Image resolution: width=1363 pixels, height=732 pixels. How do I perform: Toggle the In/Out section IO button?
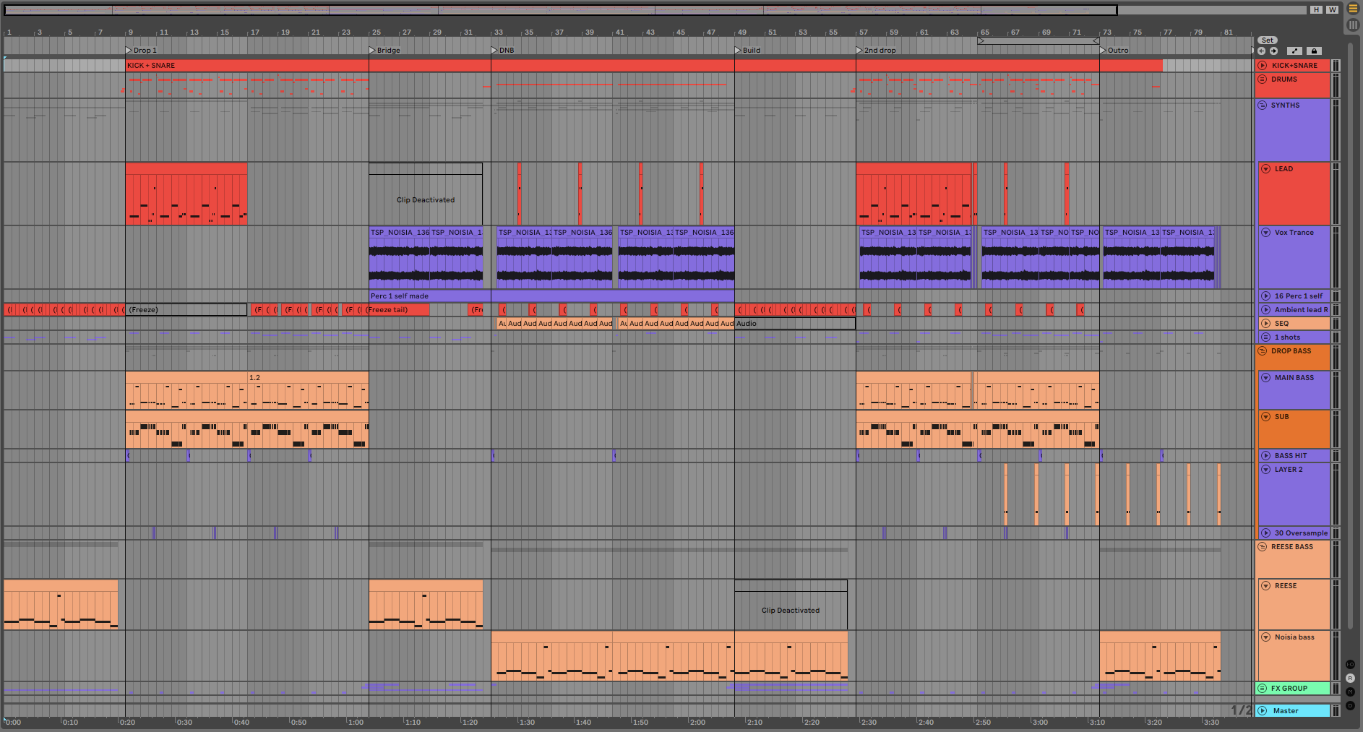[1350, 664]
